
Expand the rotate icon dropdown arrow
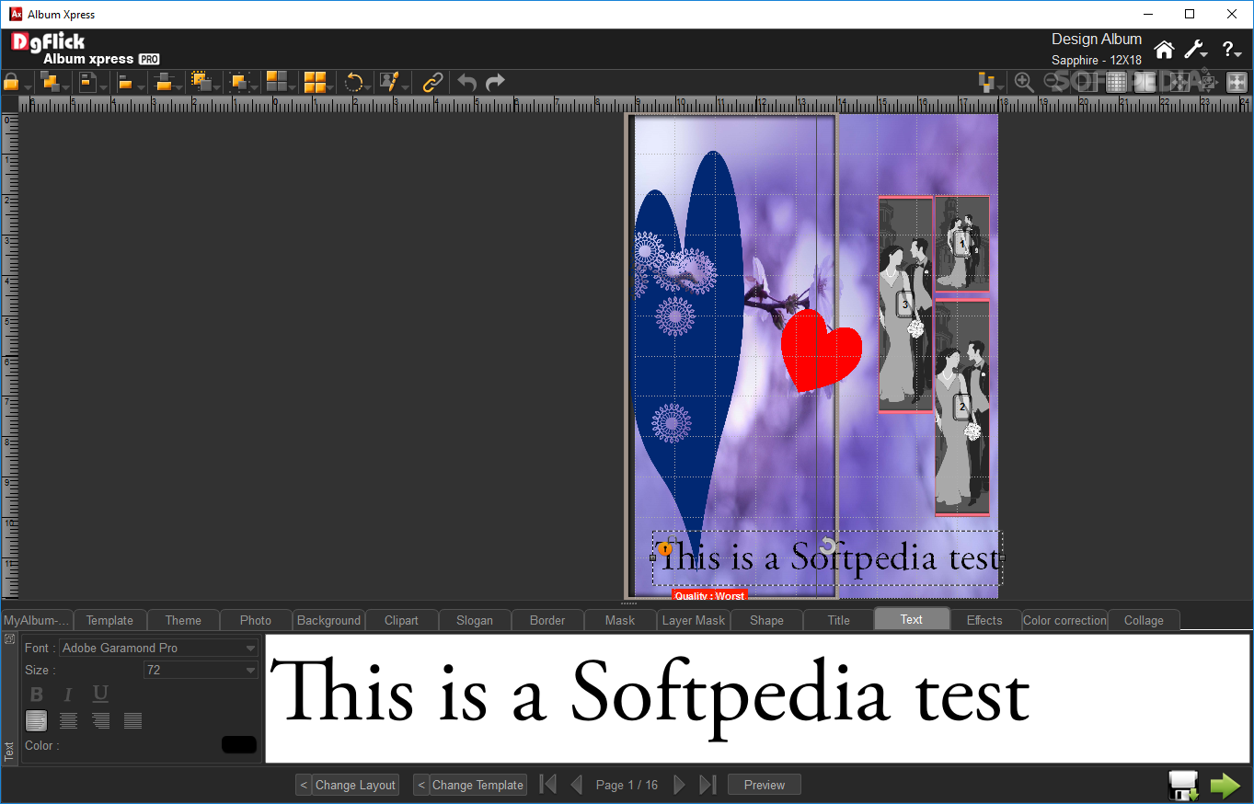pos(369,87)
